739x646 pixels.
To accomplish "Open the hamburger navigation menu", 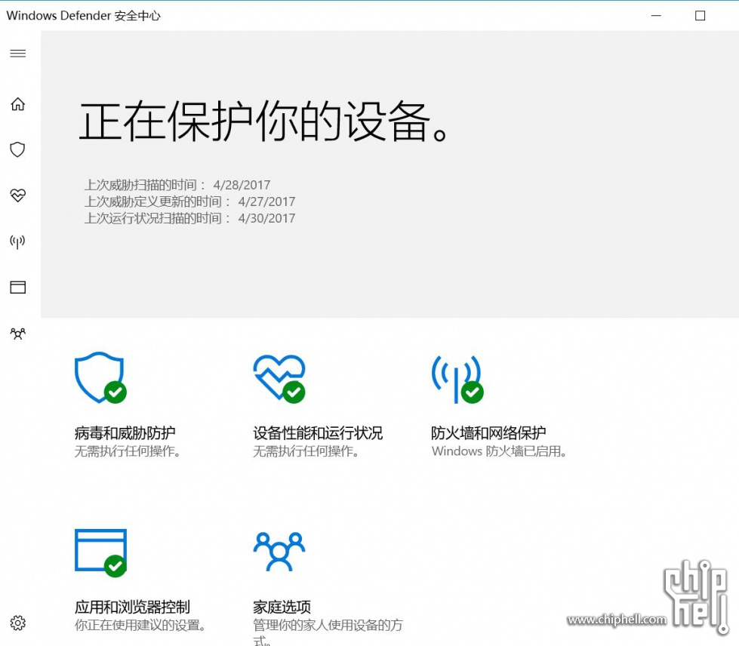I will (18, 54).
